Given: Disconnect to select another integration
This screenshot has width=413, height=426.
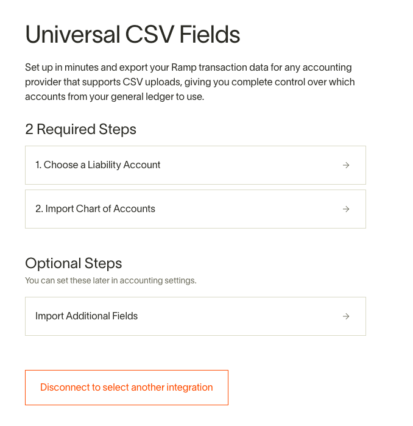Looking at the screenshot, I should pyautogui.click(x=127, y=388).
